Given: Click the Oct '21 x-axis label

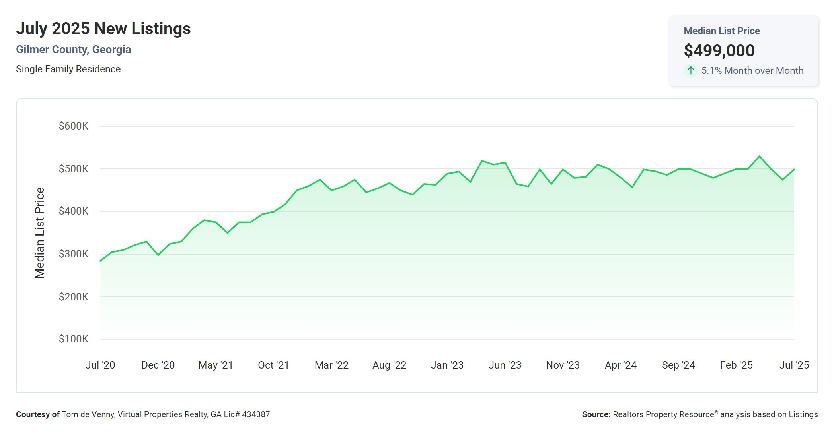Looking at the screenshot, I should 273,365.
